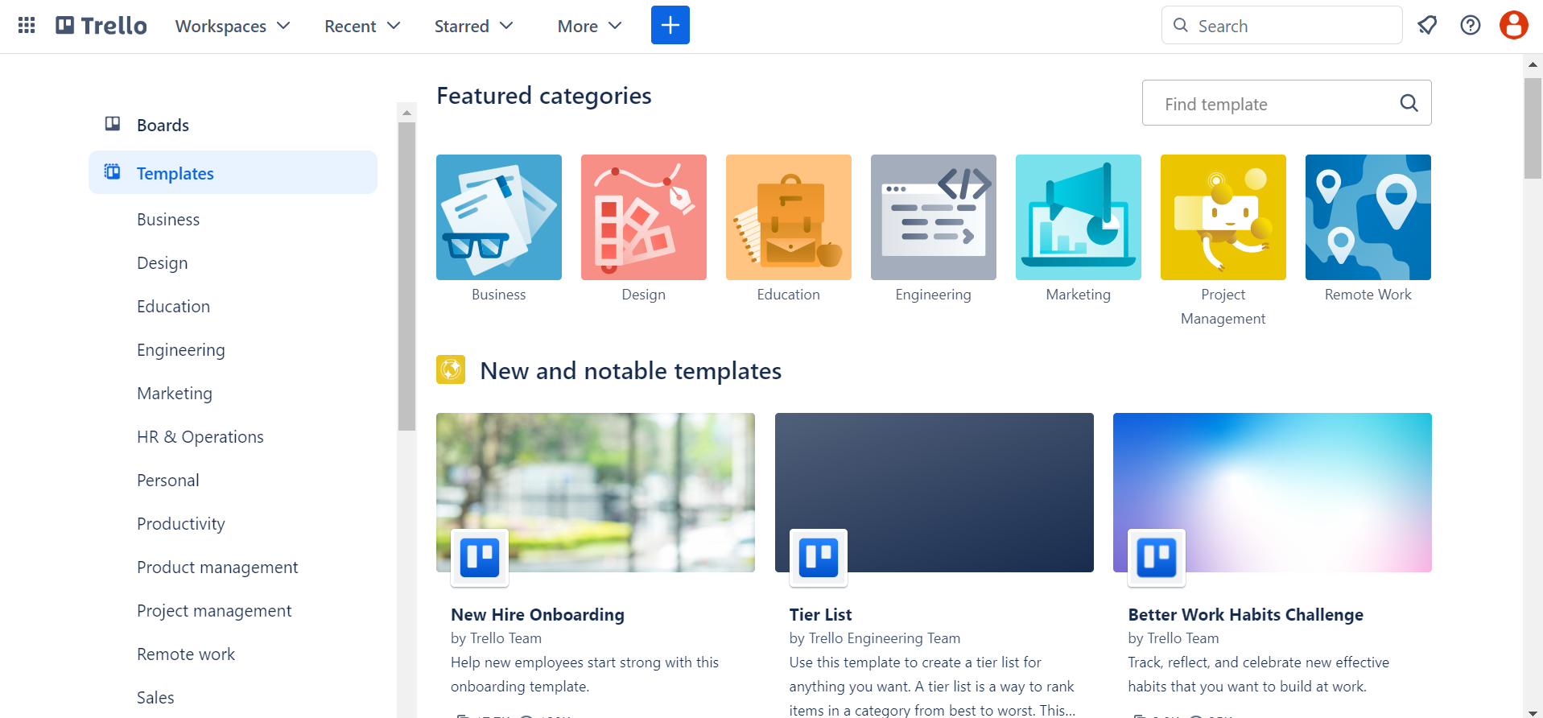Open the app switcher grid icon
1543x718 pixels.
tap(27, 26)
